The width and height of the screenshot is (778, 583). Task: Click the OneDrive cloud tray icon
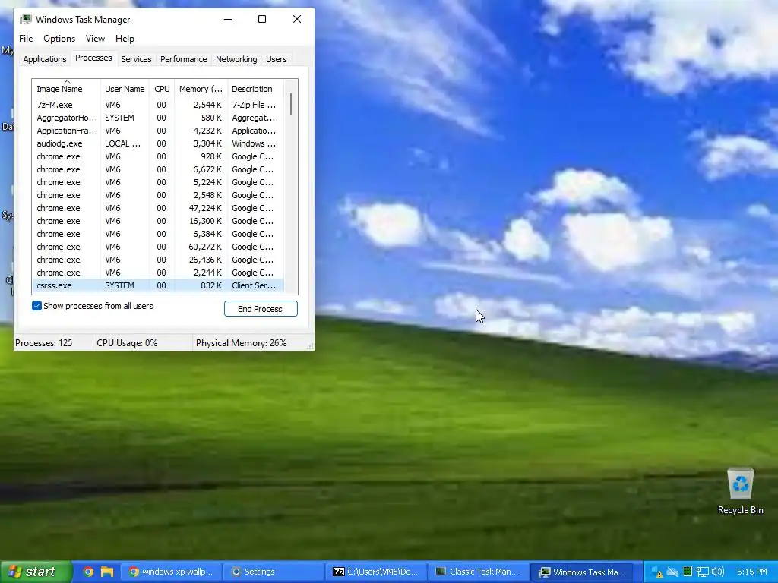pos(672,572)
